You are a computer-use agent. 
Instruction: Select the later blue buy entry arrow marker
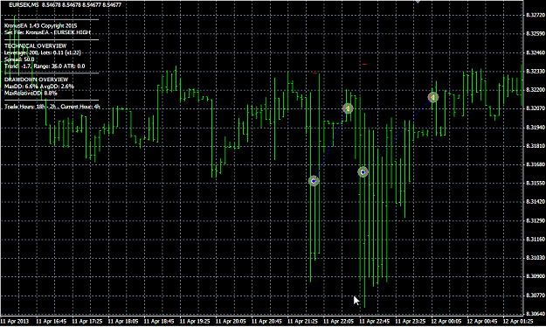click(363, 172)
